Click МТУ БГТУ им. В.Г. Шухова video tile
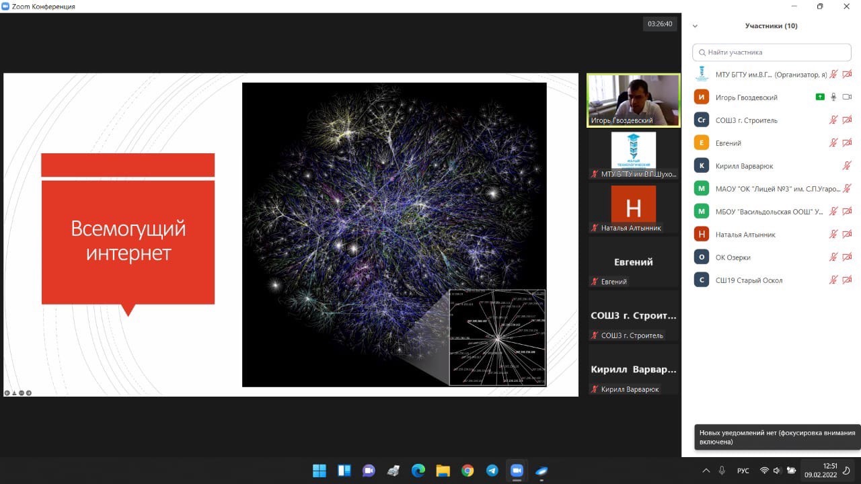This screenshot has height=484, width=861. click(634, 155)
